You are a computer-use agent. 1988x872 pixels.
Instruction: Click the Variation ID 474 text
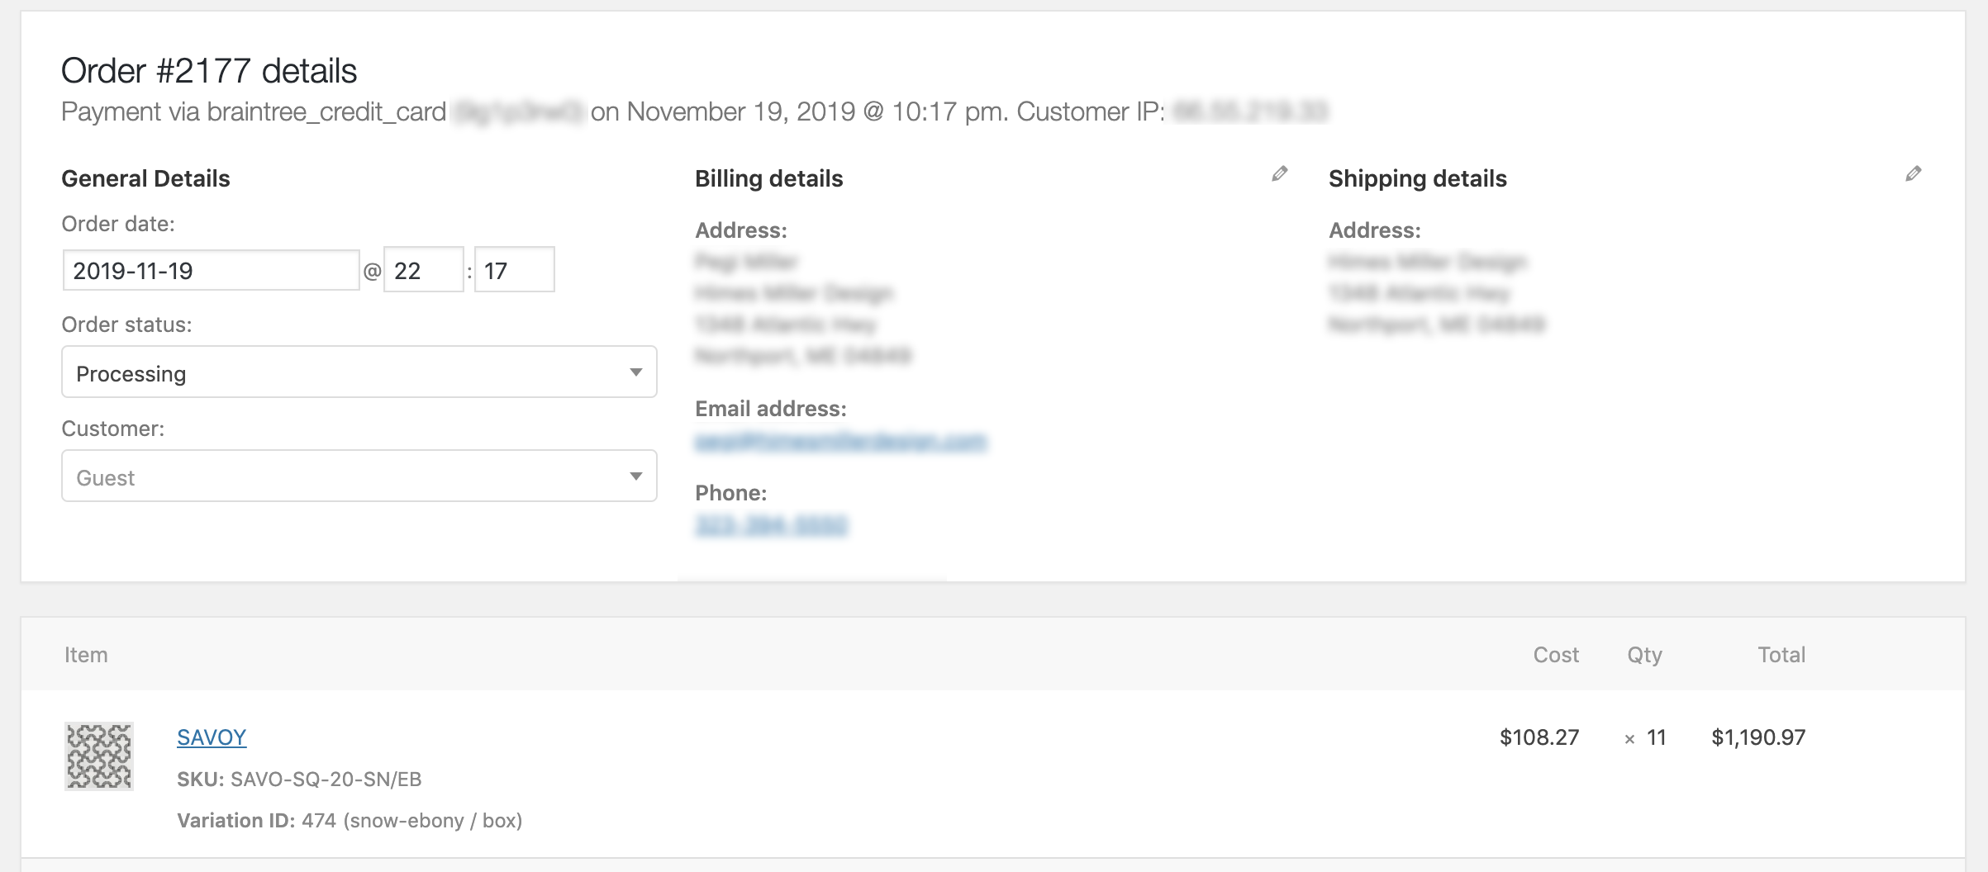click(x=351, y=821)
